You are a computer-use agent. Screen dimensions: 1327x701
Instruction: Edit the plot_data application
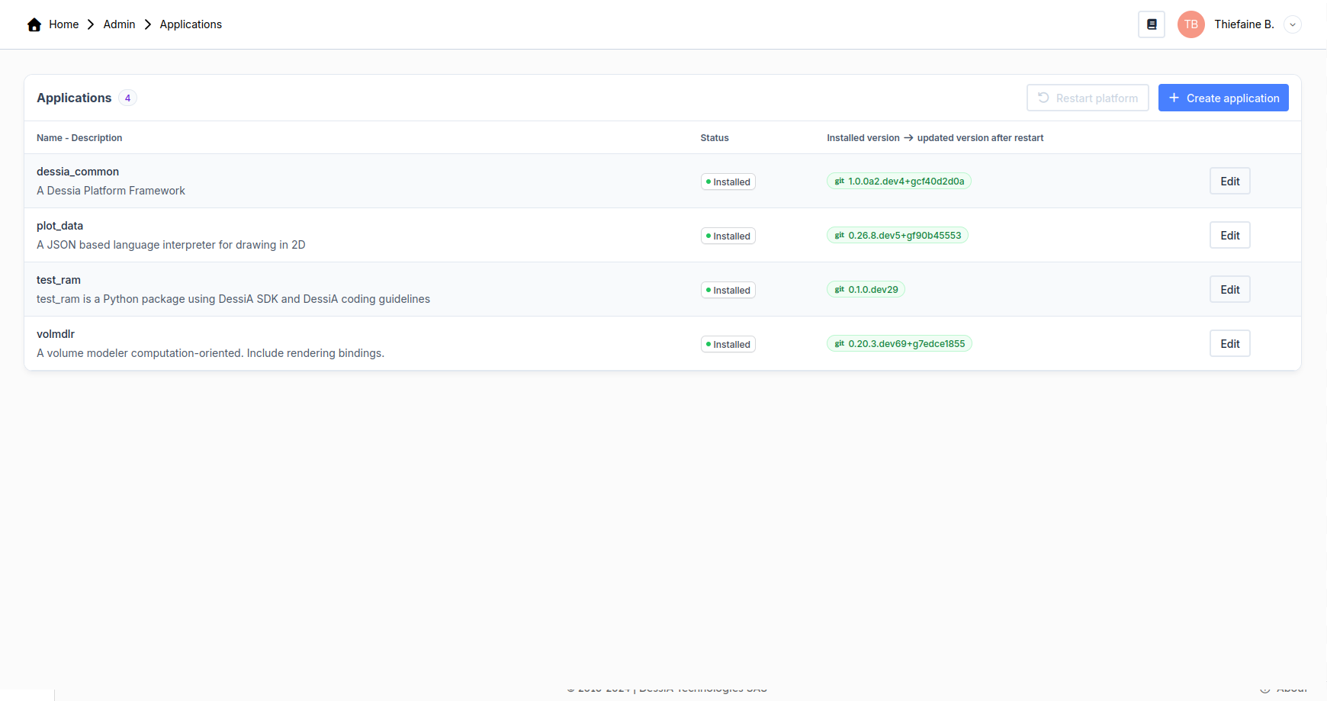coord(1229,236)
